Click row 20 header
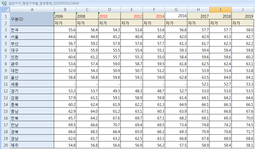The width and height of the screenshot is (255, 149). 5,145
